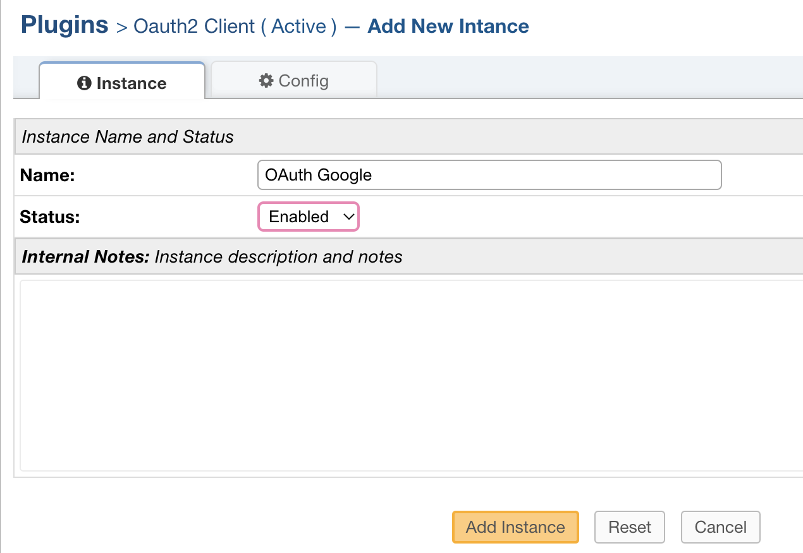Click the Add New Intance heading

[x=448, y=26]
